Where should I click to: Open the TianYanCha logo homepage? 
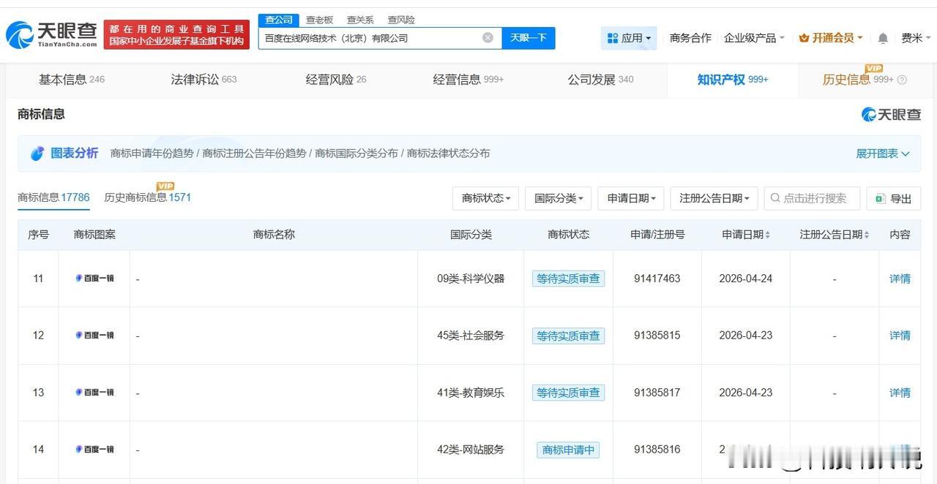[x=52, y=34]
